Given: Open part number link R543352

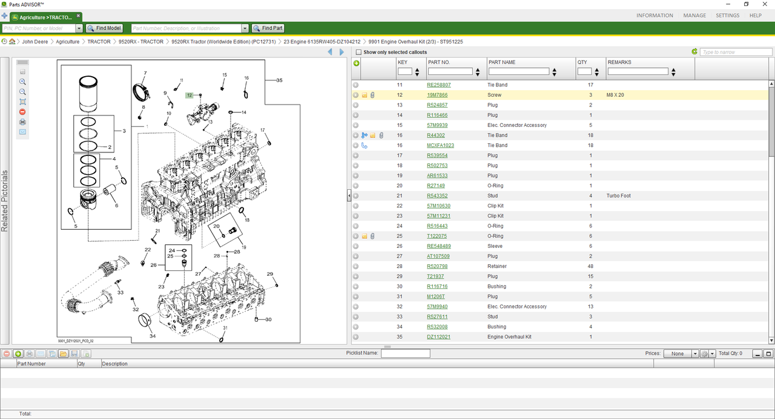Looking at the screenshot, I should coord(437,196).
